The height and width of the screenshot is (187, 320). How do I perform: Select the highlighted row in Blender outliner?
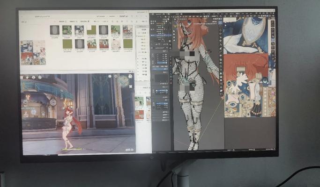(161, 36)
